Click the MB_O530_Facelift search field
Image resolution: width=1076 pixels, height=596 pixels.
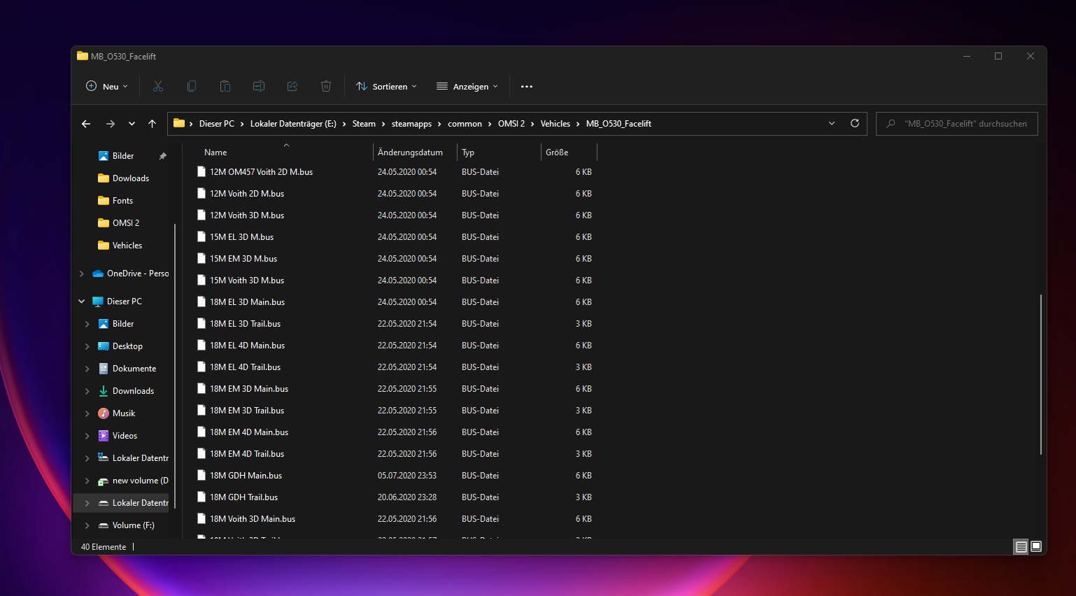(956, 124)
